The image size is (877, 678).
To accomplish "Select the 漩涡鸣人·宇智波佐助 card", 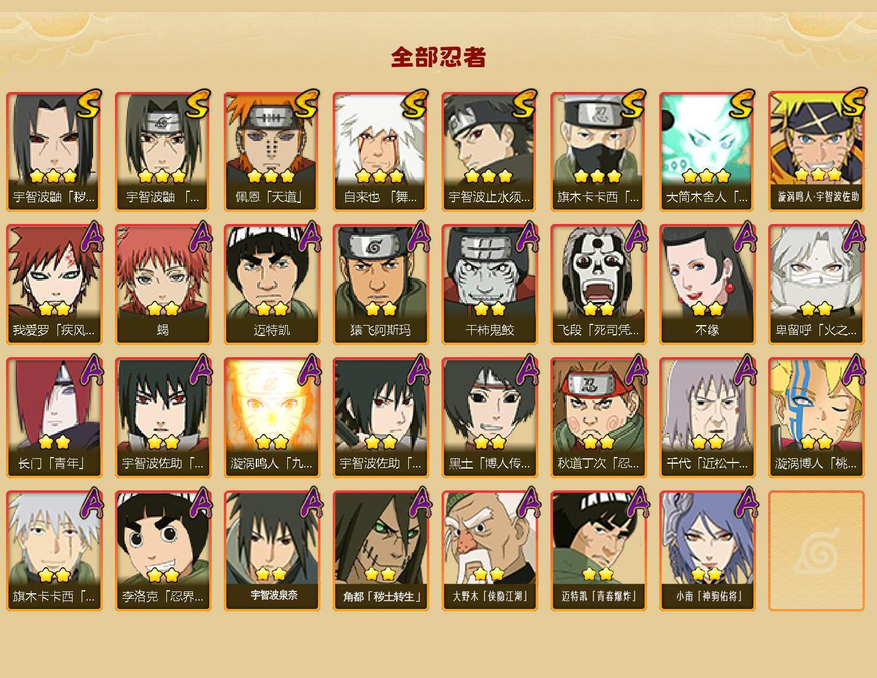I will [x=817, y=151].
